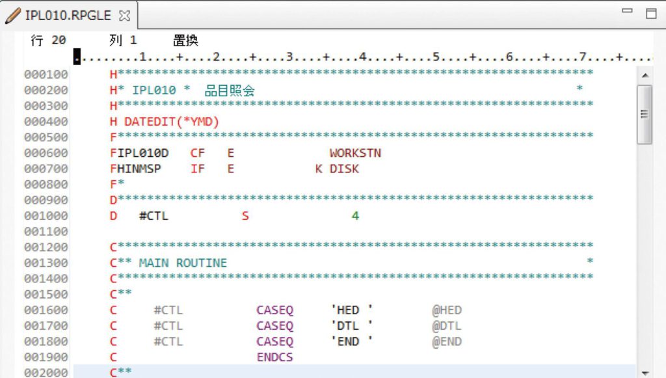This screenshot has width=666, height=378.
Task: Click the 行 20 line indicator
Action: [47, 40]
